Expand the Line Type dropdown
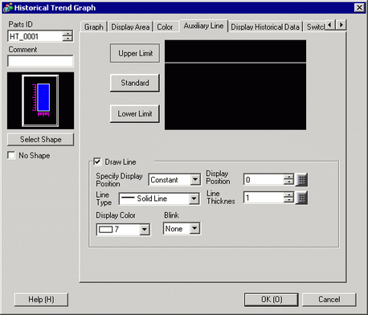 pos(194,198)
